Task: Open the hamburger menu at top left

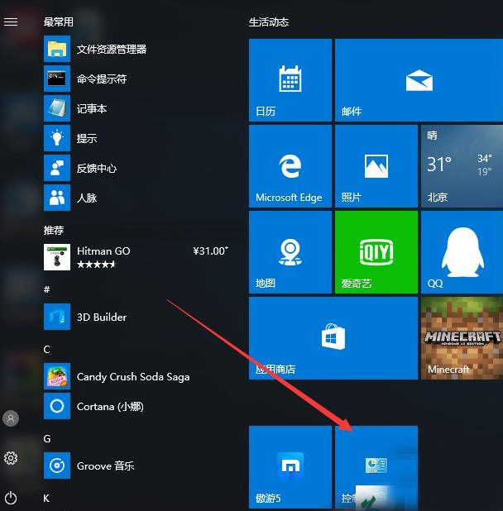Action: [11, 22]
